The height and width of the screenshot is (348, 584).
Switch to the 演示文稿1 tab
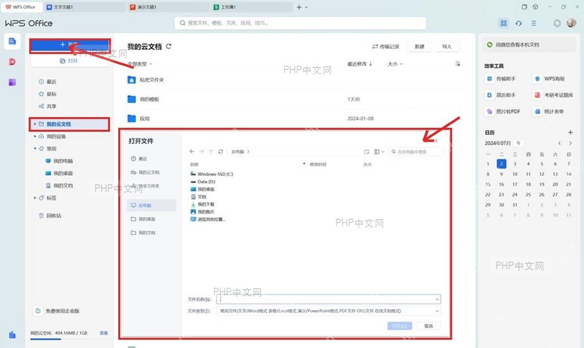click(168, 7)
